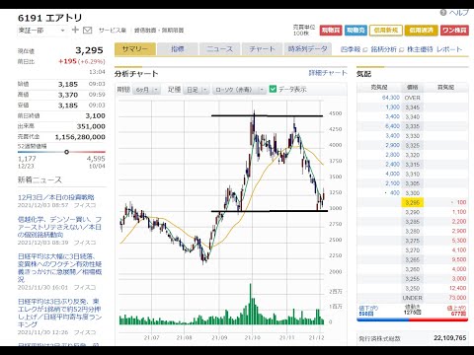Switch to the 指標 tab
Screen dimensions: 474x355
[x=178, y=49]
